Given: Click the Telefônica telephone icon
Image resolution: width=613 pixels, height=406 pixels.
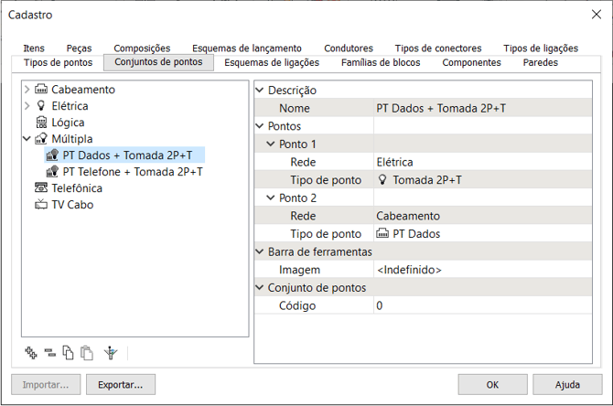Looking at the screenshot, I should click(x=40, y=188).
